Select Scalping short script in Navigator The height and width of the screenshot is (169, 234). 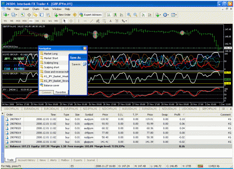click(x=52, y=67)
